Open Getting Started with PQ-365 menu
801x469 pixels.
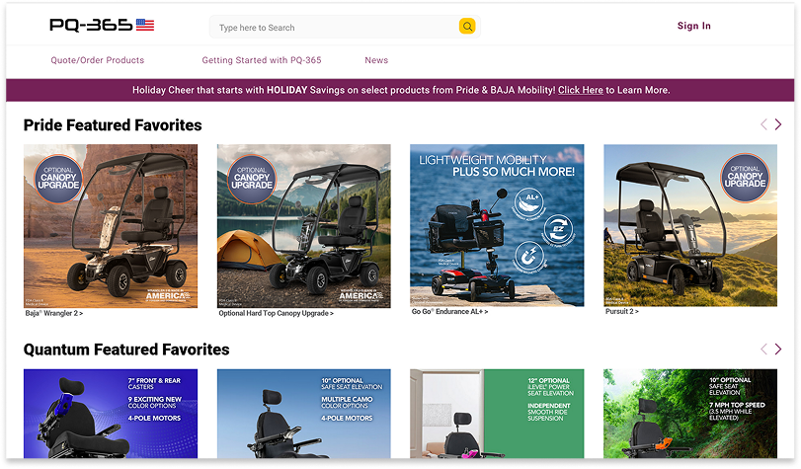[262, 60]
